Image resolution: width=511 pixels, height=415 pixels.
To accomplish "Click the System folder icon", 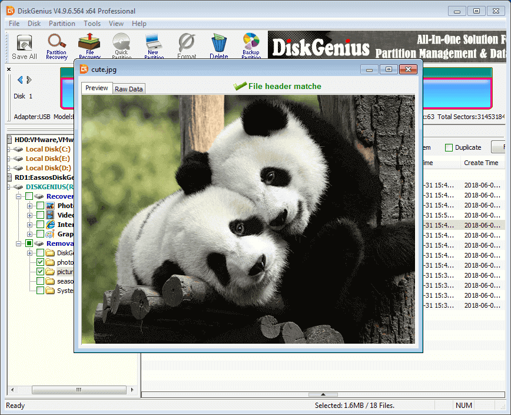I will click(x=50, y=291).
